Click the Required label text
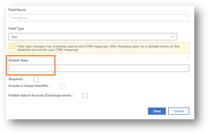Image resolution: width=209 pixels, height=134 pixels. coord(16,79)
